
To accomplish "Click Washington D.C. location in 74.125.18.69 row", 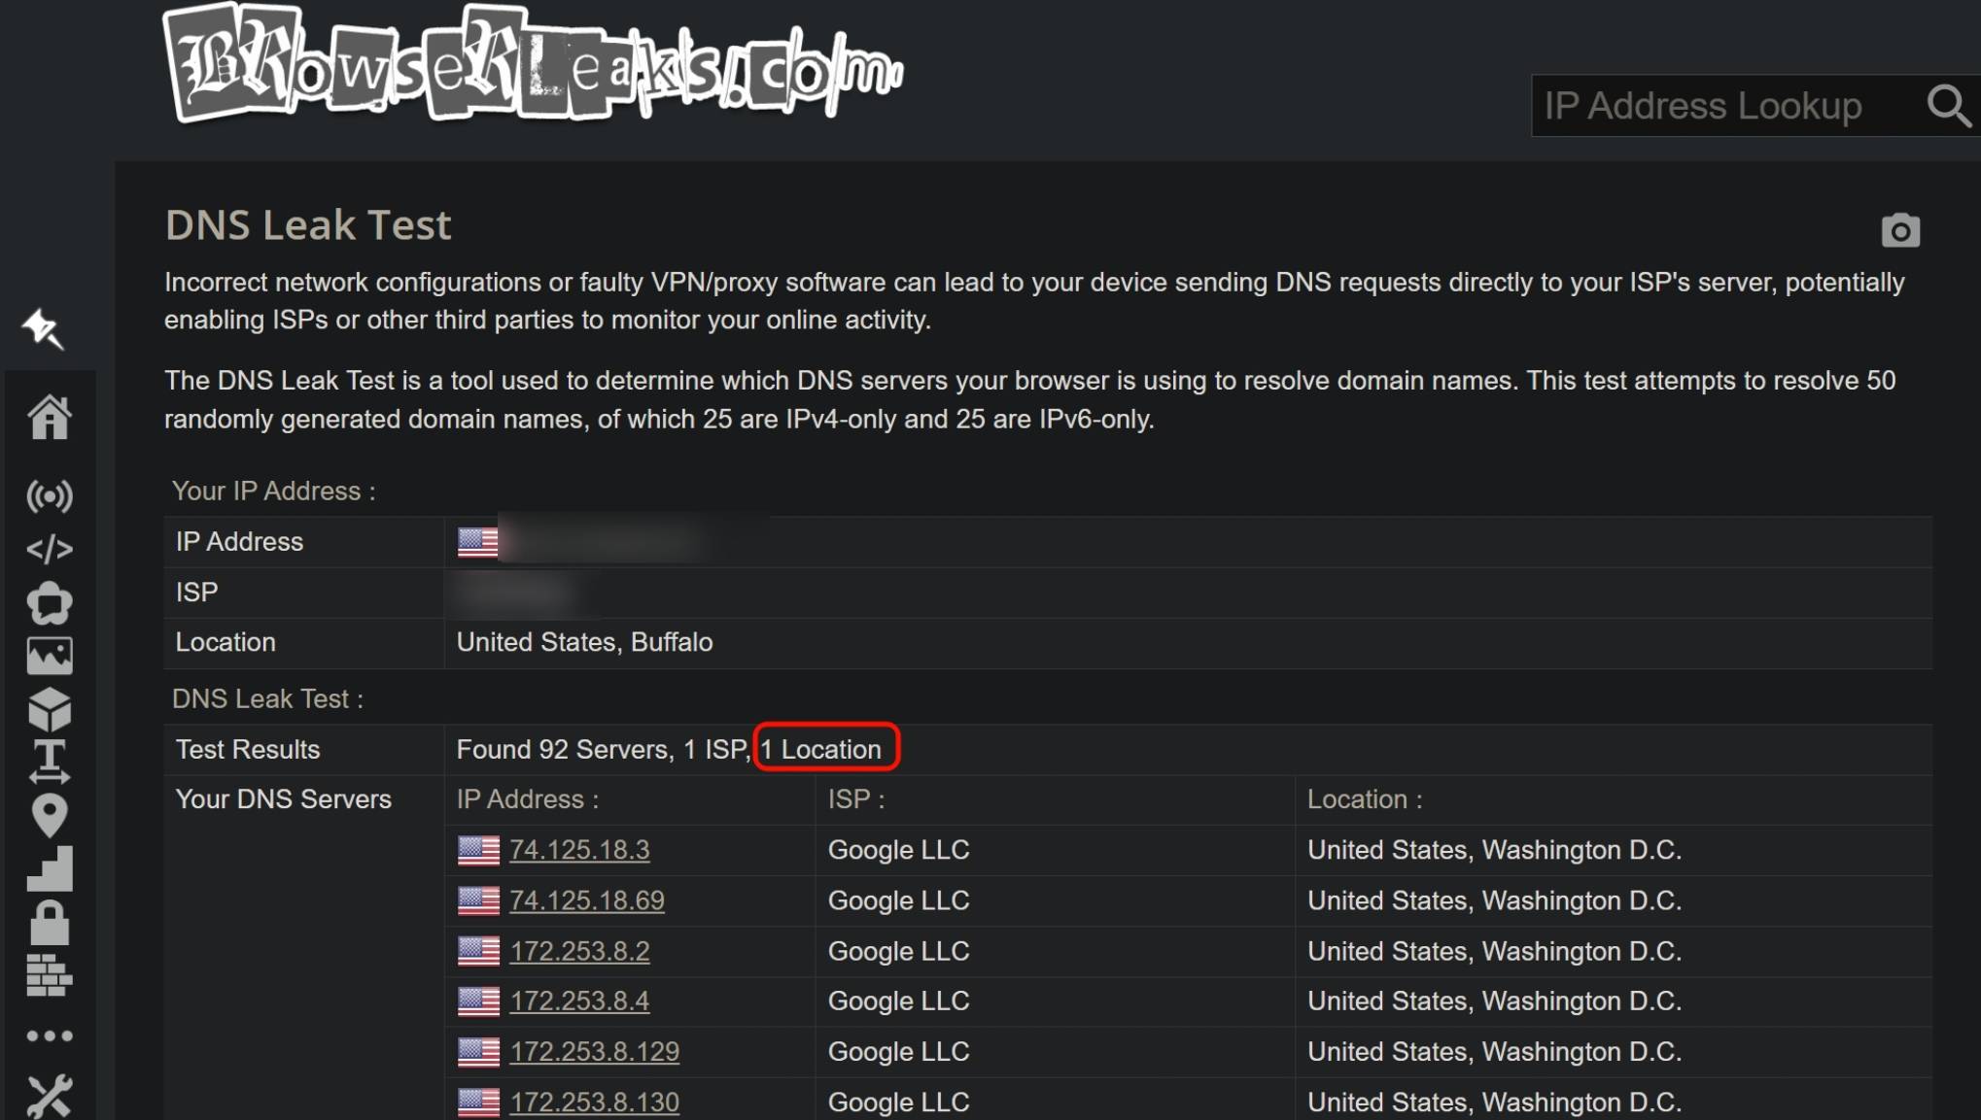I will (1495, 900).
